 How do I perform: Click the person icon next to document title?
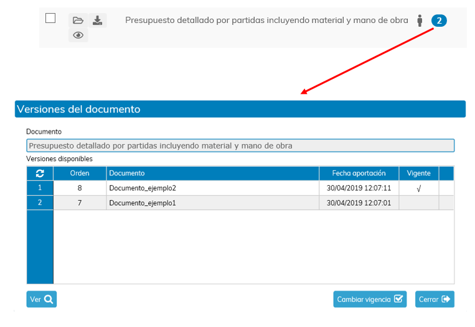point(420,21)
